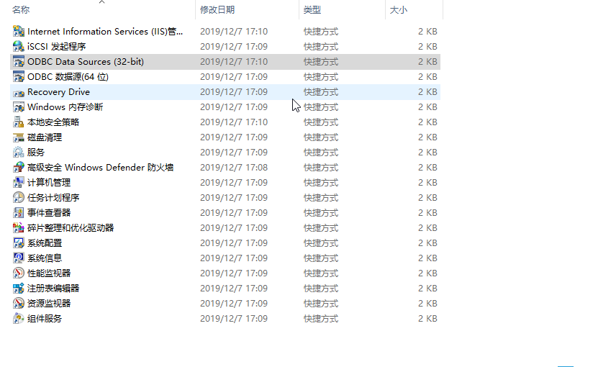The height and width of the screenshot is (367, 593).
Task: Sort by the 类型 column header
Action: click(312, 10)
